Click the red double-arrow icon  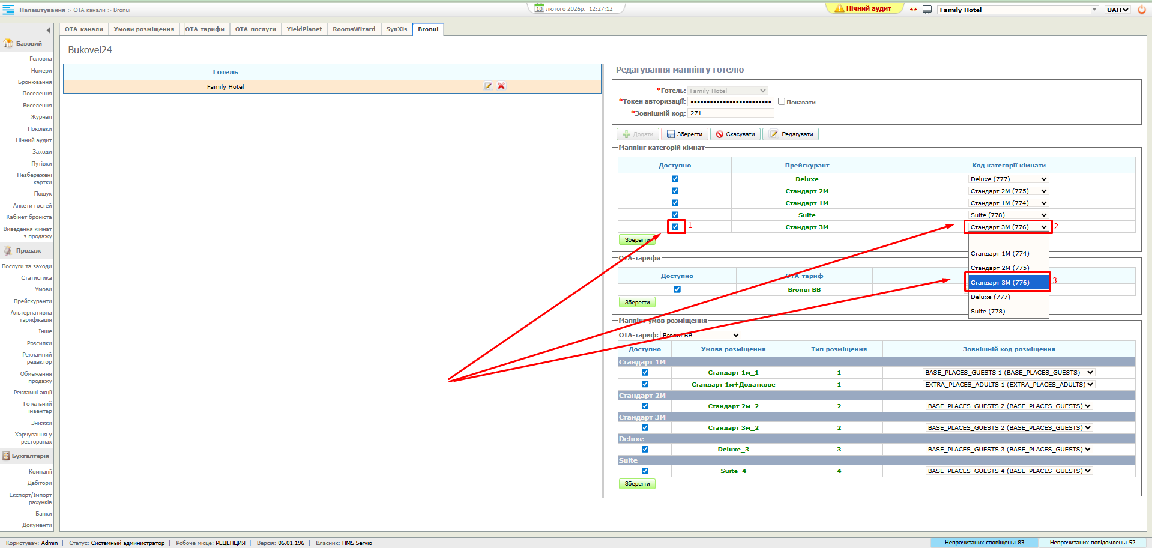point(913,10)
